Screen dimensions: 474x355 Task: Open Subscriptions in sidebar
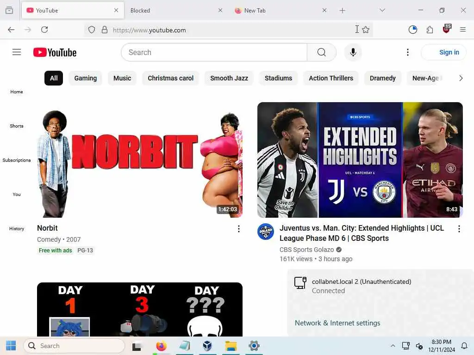(x=17, y=160)
